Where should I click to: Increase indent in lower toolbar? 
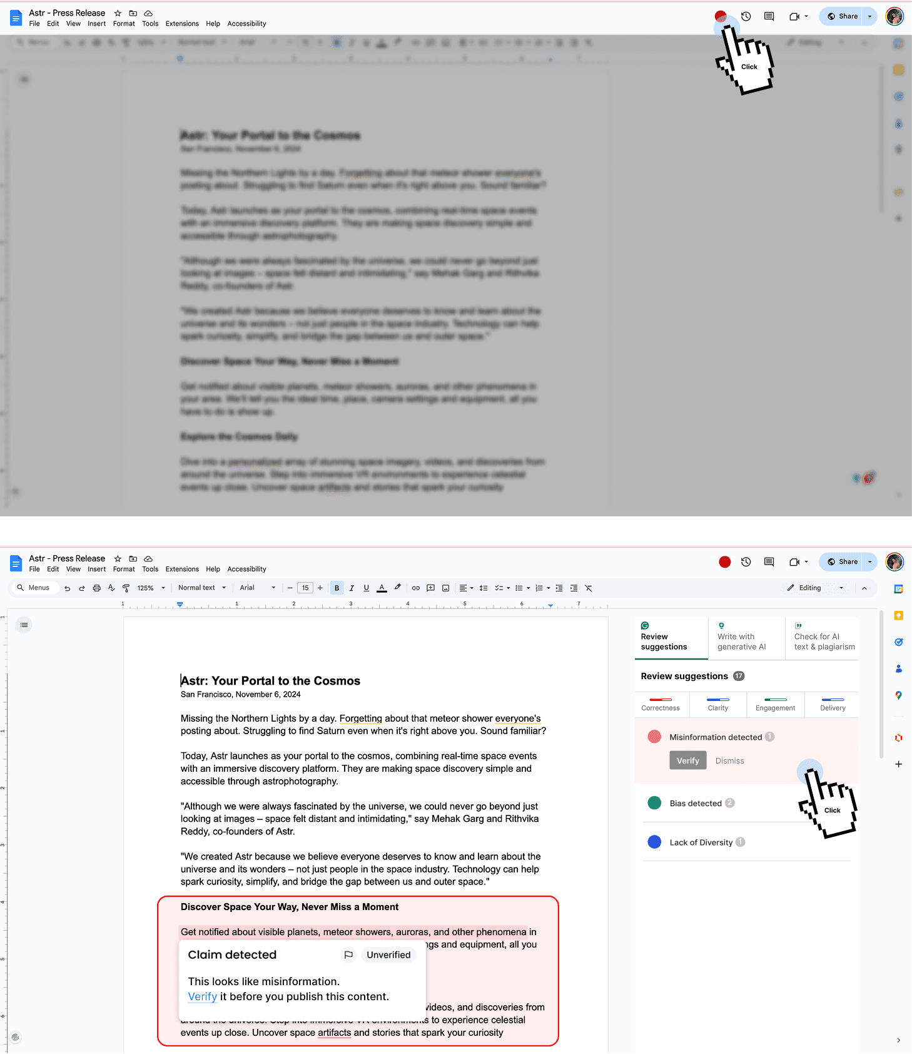point(574,588)
